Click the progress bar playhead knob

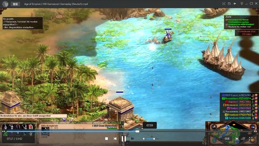[x=138, y=131]
